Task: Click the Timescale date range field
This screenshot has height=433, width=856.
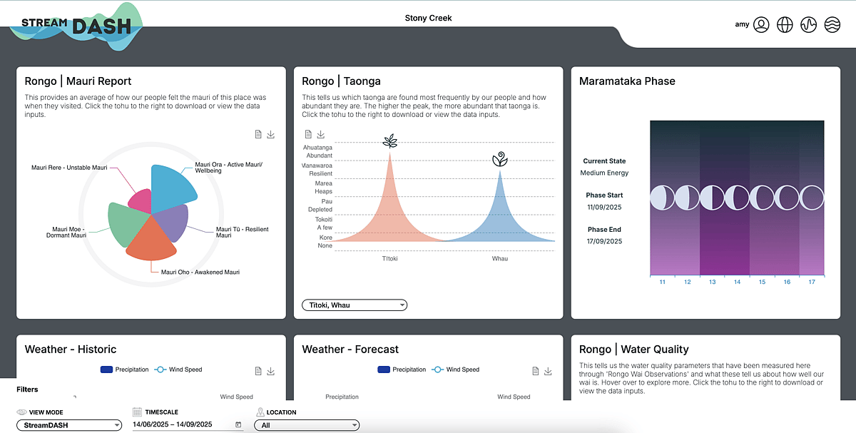Action: tap(188, 425)
